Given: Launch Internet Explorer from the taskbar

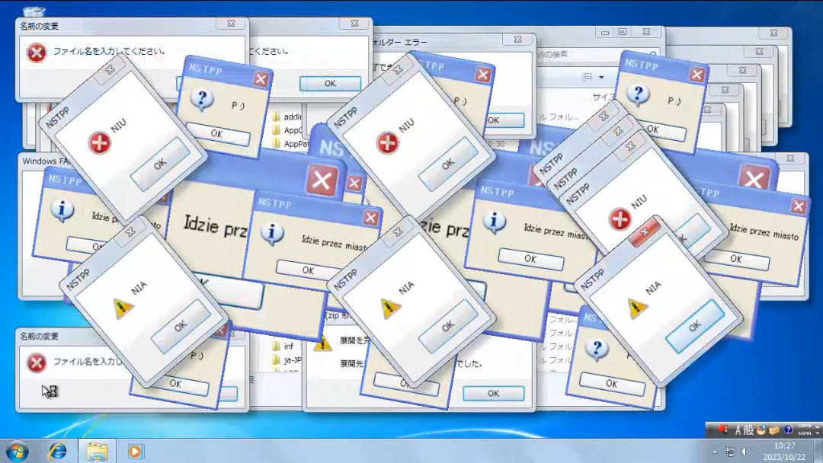Looking at the screenshot, I should pyautogui.click(x=57, y=451).
